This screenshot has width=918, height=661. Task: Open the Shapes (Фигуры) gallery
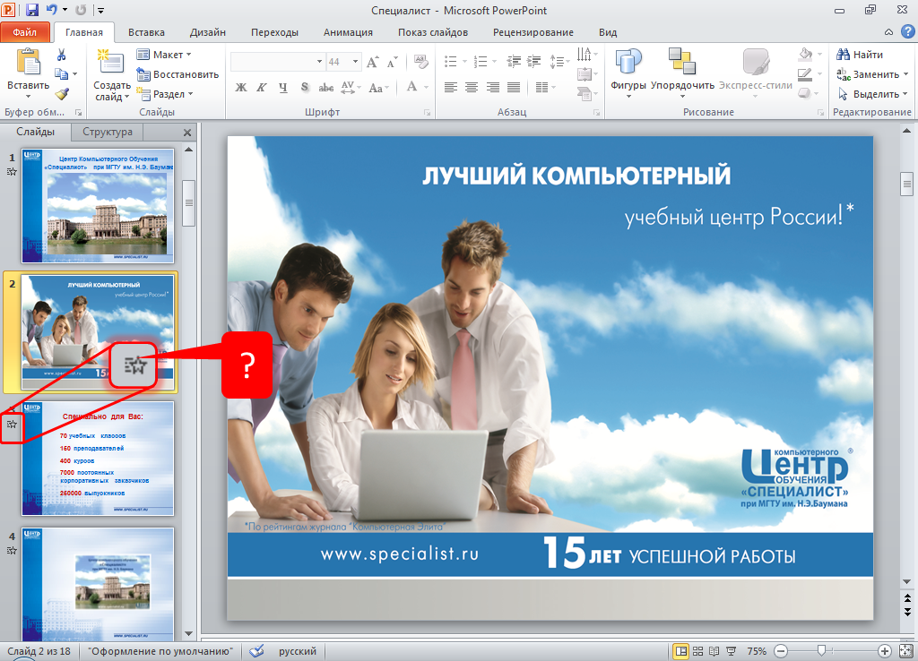[x=628, y=70]
